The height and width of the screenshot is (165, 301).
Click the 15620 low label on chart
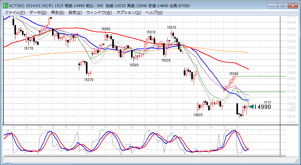pyautogui.click(x=166, y=60)
